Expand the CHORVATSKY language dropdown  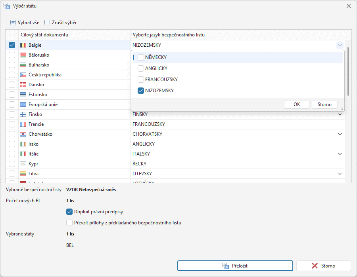(x=340, y=134)
